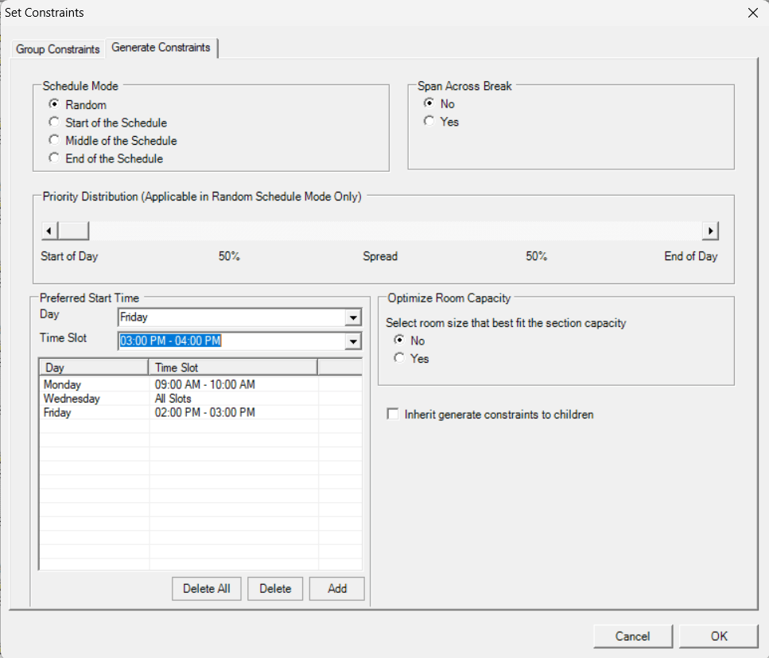Click the Day combo box showing Friday

(x=240, y=317)
